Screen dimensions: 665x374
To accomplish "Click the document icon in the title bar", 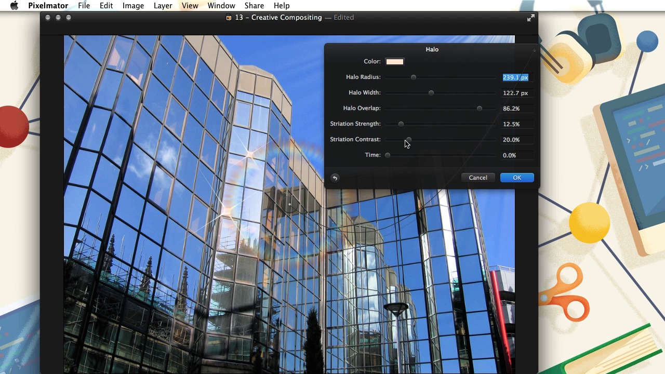I will [229, 18].
